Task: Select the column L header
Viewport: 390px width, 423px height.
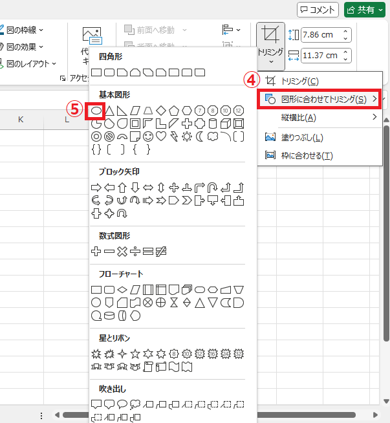Action: tap(67, 120)
